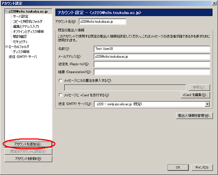
Task: Click in the 返信先 (Reply-to) field
Action: 152,64
